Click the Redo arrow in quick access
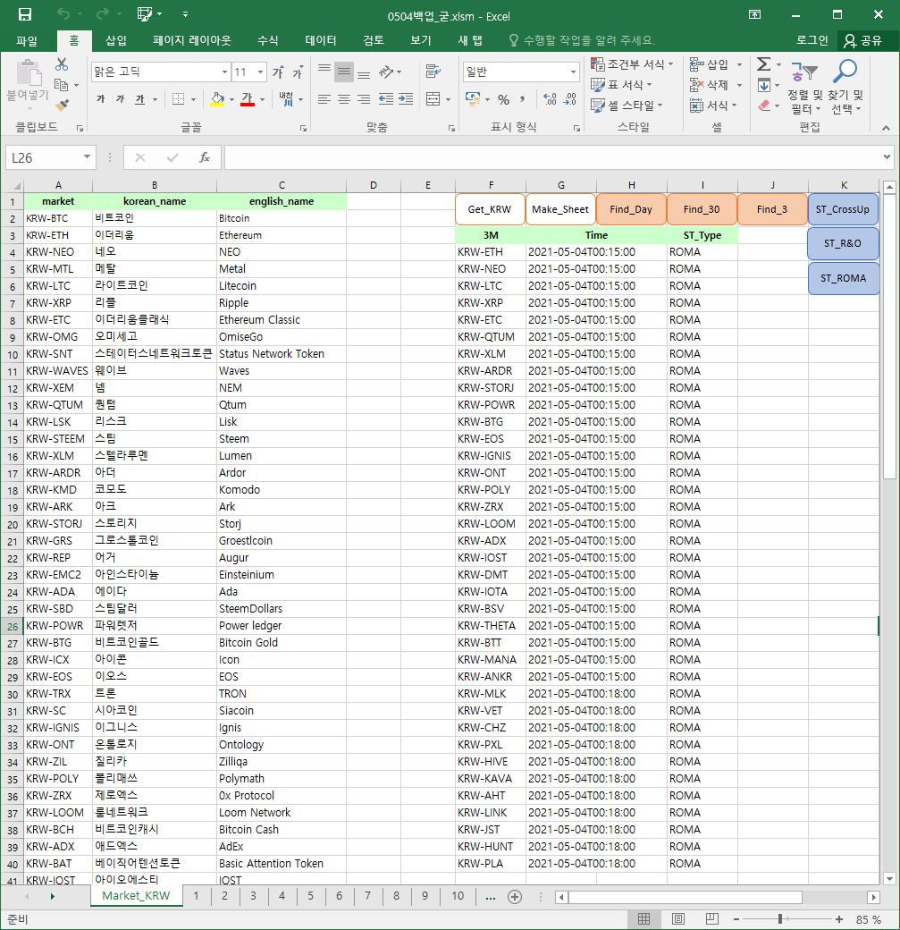 [x=103, y=14]
